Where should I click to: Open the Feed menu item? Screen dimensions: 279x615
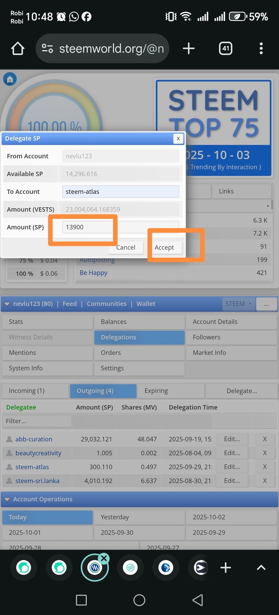point(70,304)
